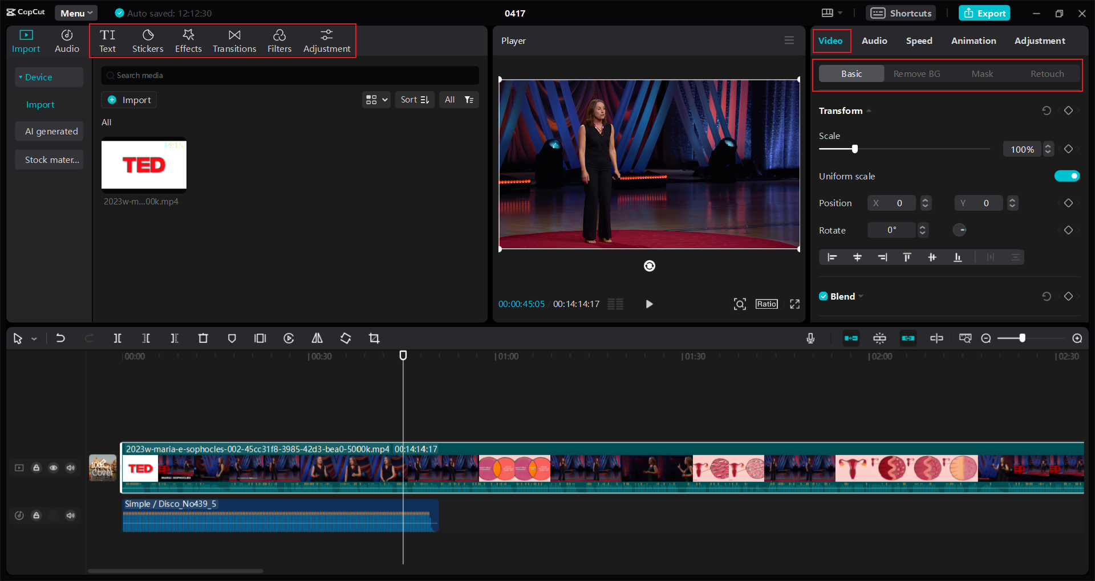
Task: Select the Mirror tool on the timeline
Action: [x=317, y=338]
